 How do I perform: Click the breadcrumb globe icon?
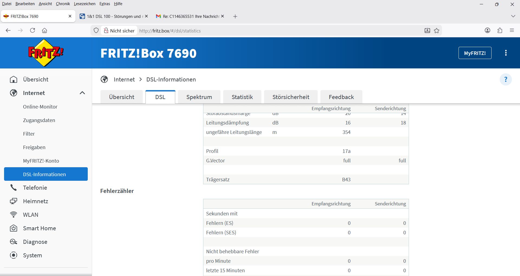point(104,80)
